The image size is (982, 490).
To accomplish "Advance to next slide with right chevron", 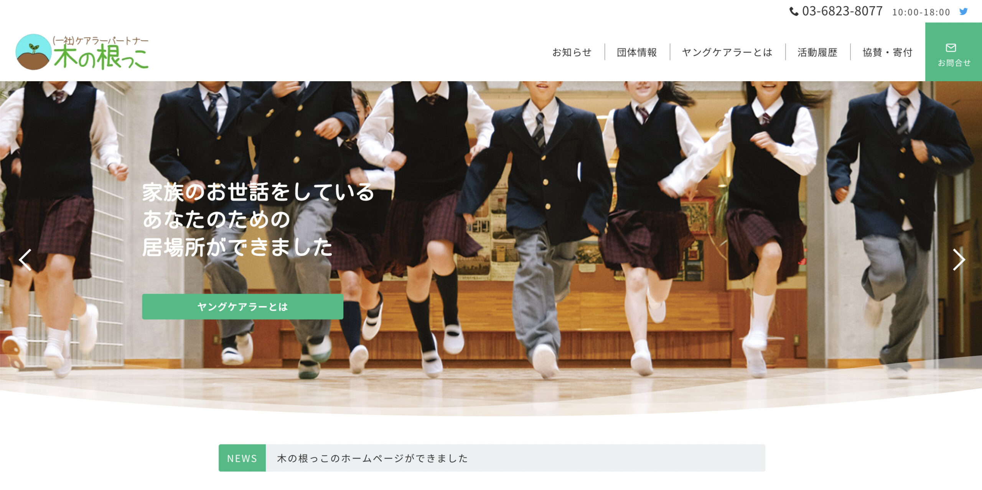I will [x=958, y=260].
